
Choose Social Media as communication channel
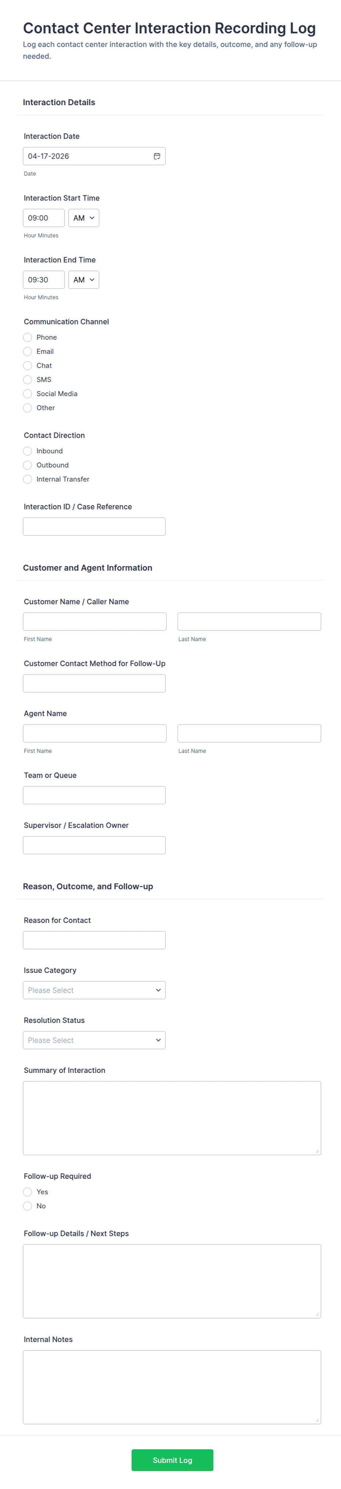click(x=28, y=394)
